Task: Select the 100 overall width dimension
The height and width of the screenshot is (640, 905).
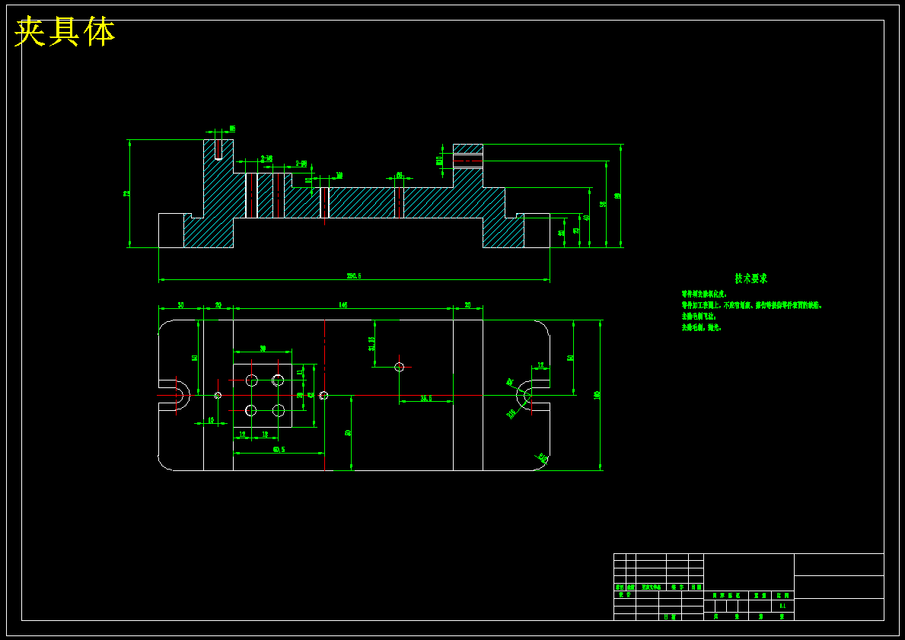Action: click(597, 395)
